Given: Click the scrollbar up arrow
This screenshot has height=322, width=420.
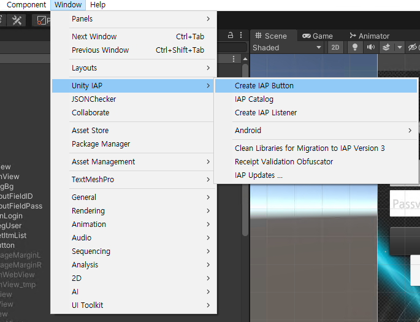Looking at the screenshot, I should pos(245,59).
